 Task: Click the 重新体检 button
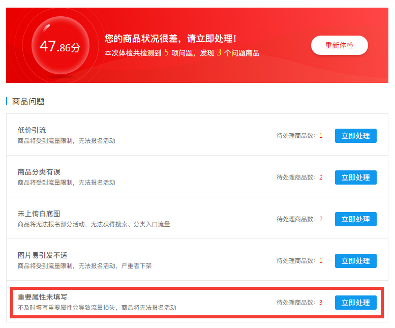coord(339,45)
